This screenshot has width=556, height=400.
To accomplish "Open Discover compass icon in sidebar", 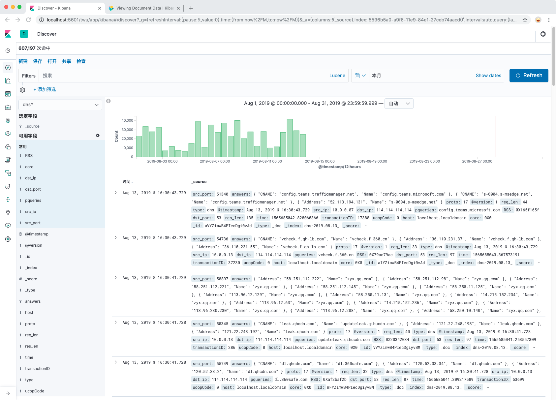I will [x=8, y=68].
